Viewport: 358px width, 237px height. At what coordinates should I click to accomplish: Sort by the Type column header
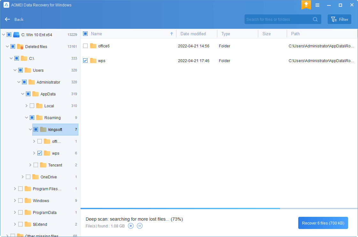pos(226,34)
